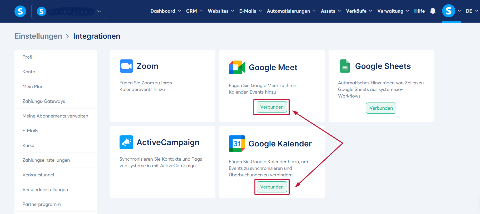
Task: Click Verbunden button under Google Meet
Action: (272, 107)
